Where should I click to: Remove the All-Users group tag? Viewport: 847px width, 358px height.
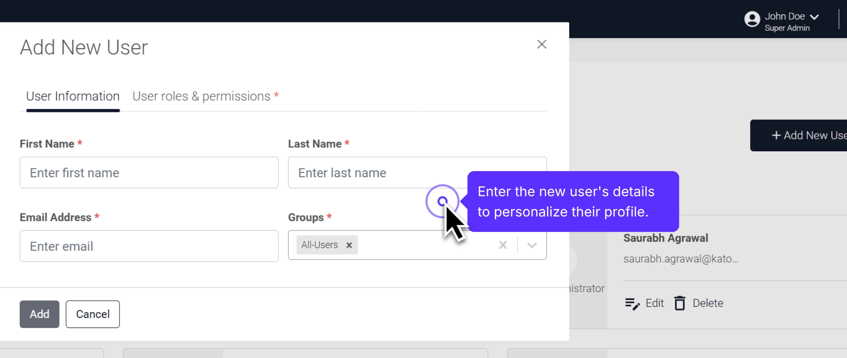click(x=349, y=245)
